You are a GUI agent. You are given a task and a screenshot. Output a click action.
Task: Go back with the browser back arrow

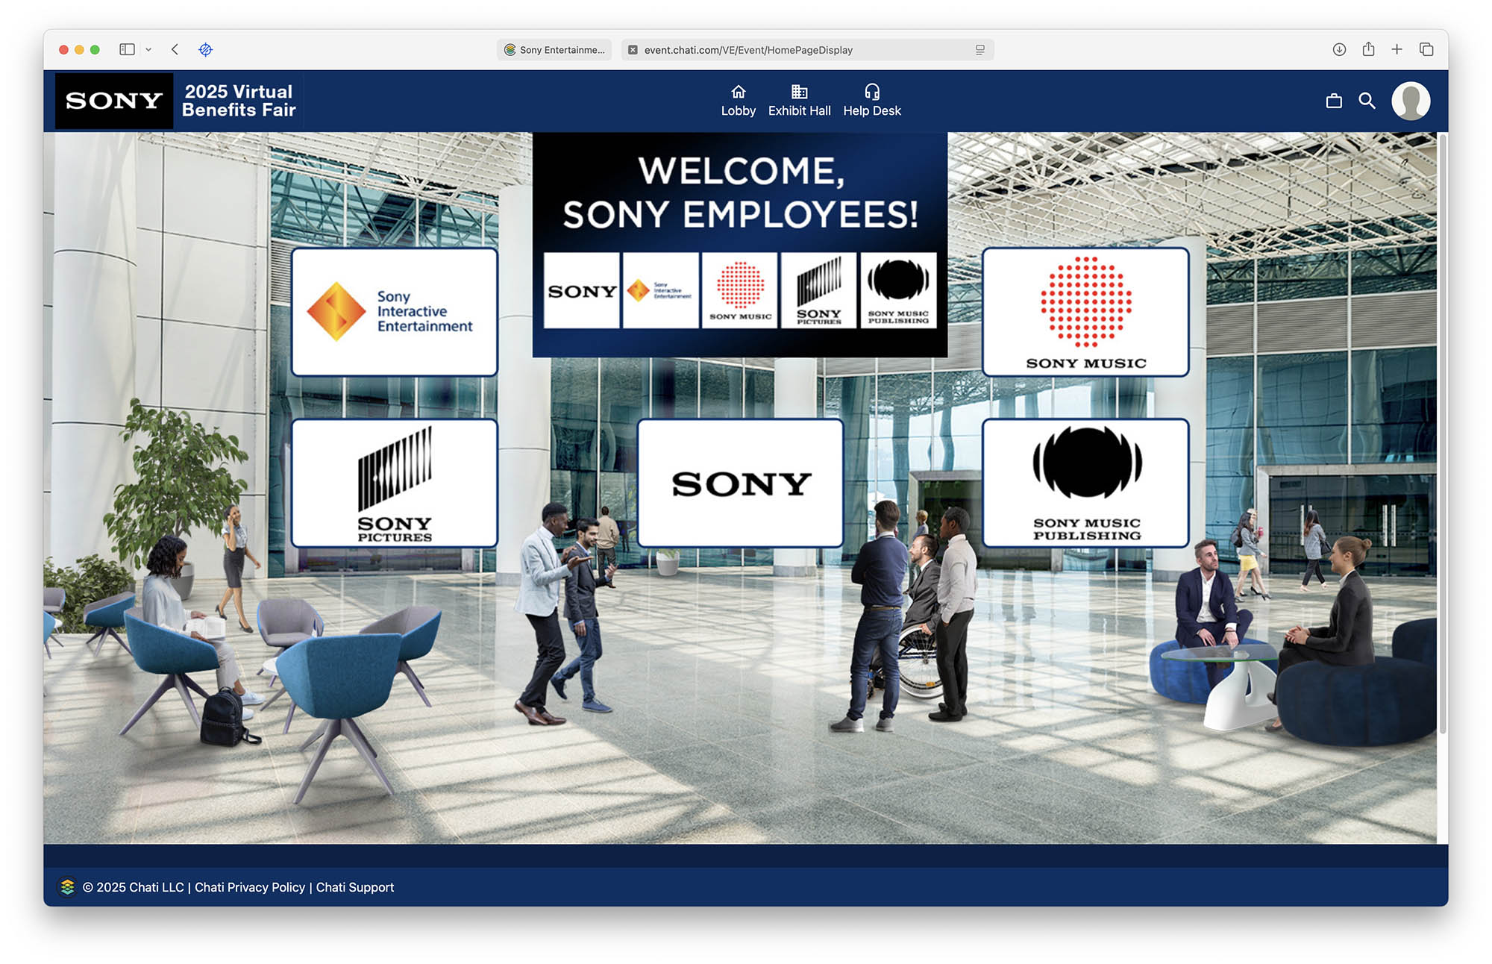[x=175, y=49]
